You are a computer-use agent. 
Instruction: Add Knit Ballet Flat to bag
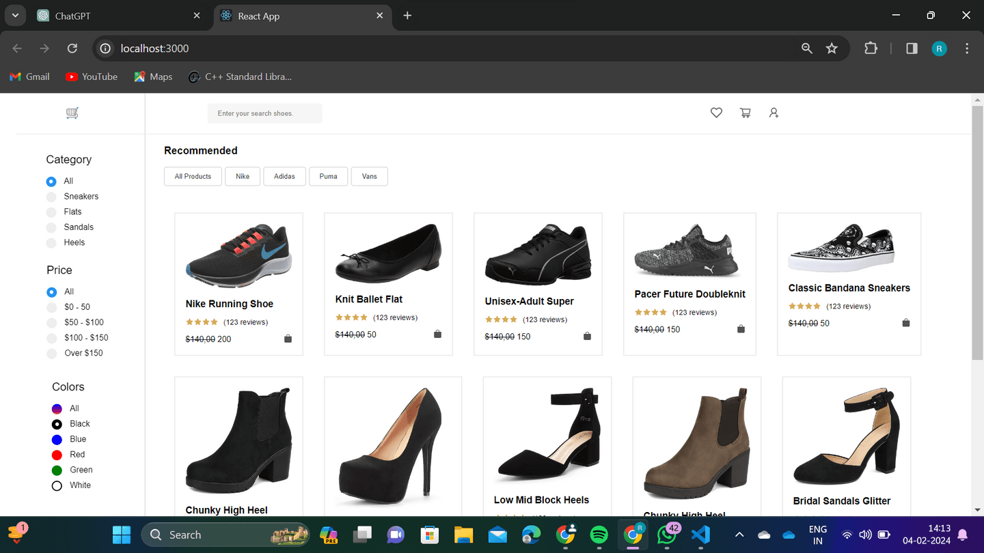point(437,334)
